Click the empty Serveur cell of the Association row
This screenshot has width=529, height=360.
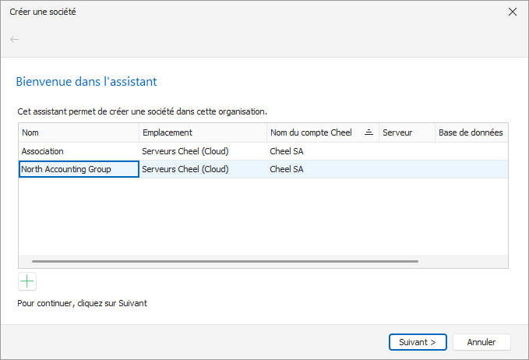(407, 151)
